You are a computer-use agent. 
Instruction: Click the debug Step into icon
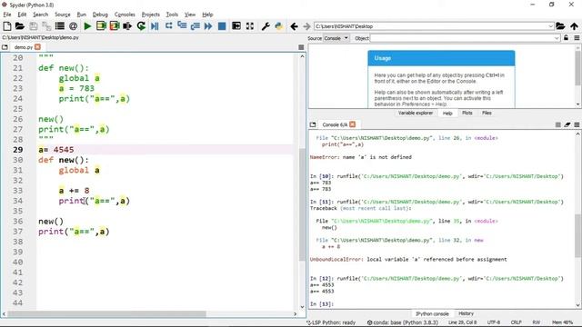[182, 26]
